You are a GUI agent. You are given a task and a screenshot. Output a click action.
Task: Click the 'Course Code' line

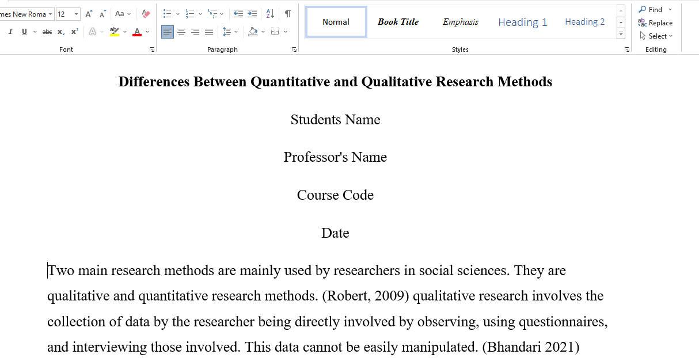335,195
